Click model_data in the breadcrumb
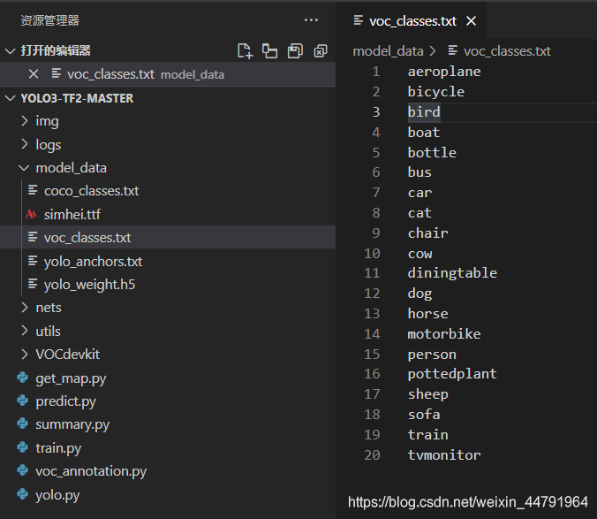The height and width of the screenshot is (519, 597). pyautogui.click(x=388, y=51)
